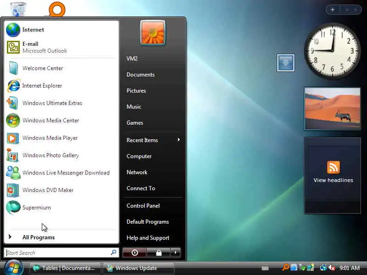
Task: Open Welcome Center from Start menu
Action: (x=61, y=68)
